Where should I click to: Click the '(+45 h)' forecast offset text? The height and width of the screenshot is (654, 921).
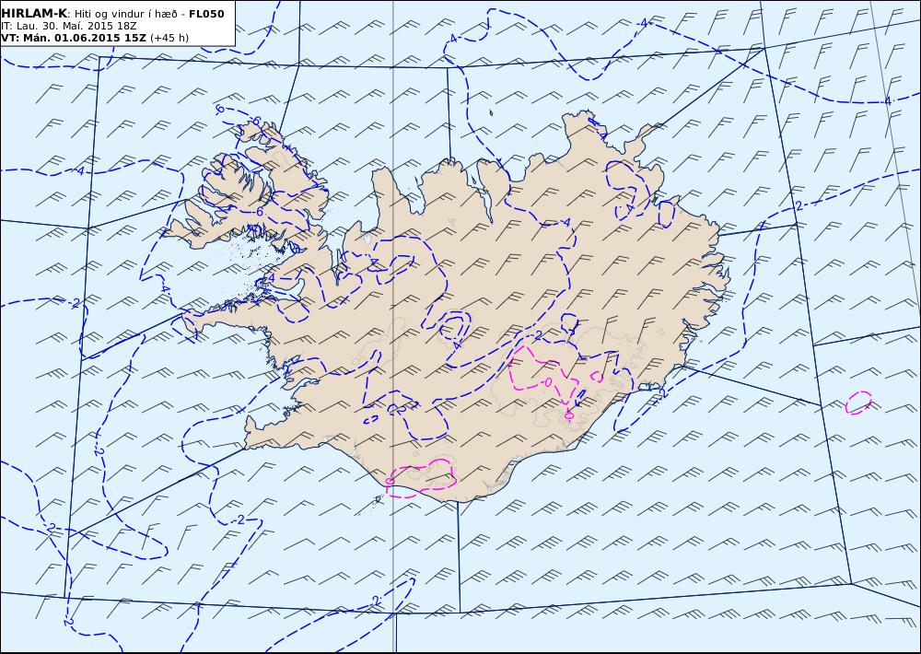pyautogui.click(x=169, y=38)
